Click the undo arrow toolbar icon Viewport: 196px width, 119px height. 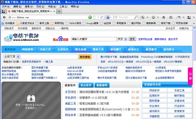coord(179,17)
